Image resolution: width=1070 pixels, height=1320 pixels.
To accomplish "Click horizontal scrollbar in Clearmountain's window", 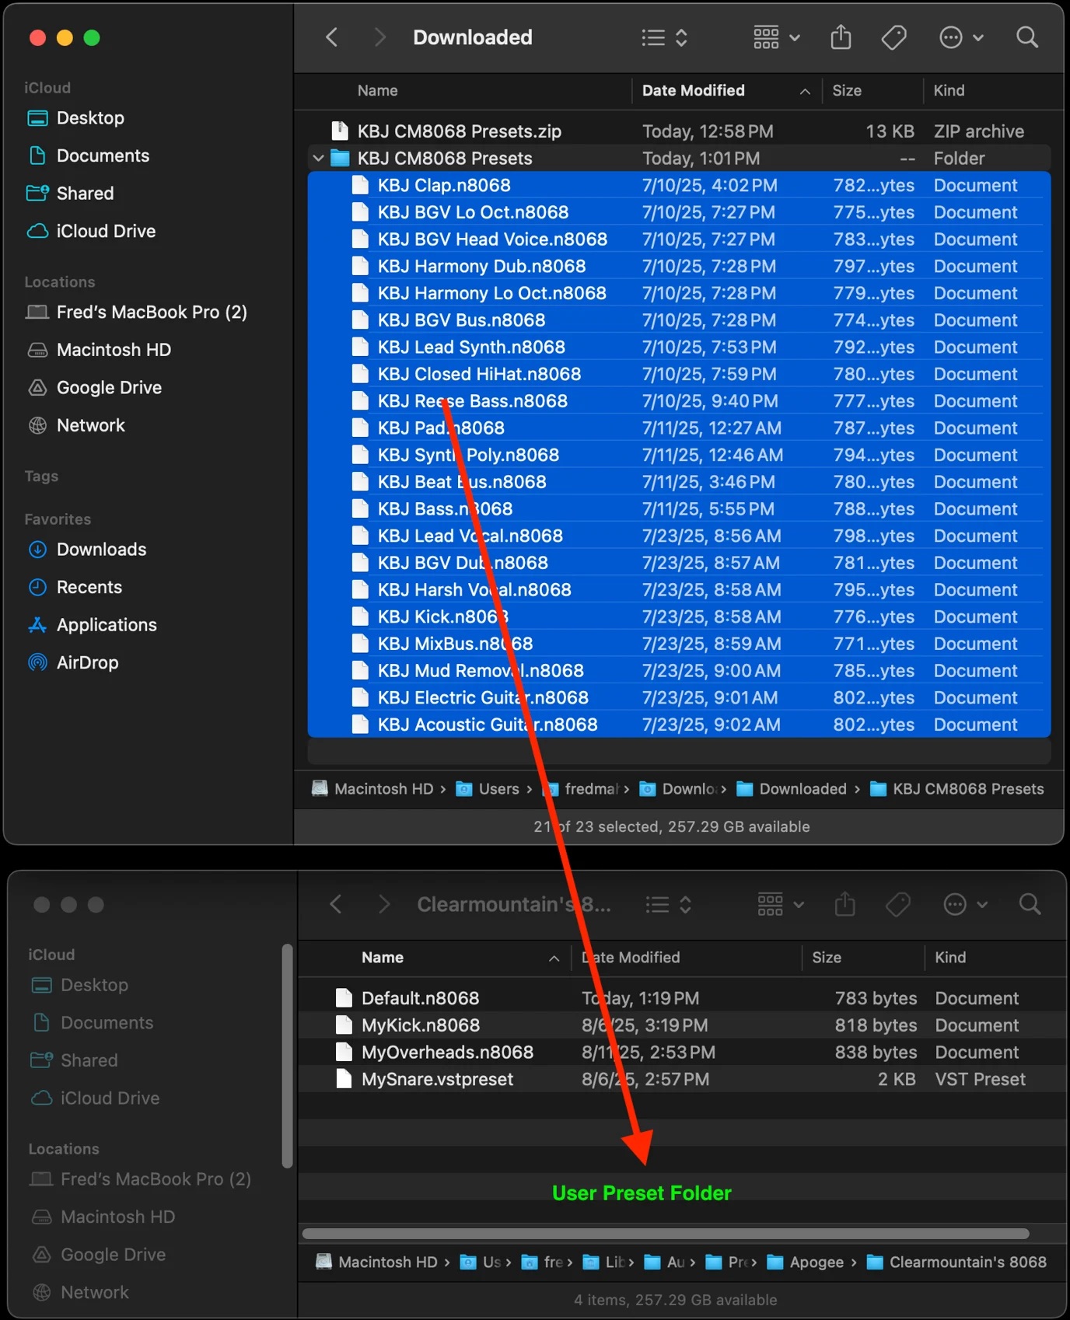I will (666, 1234).
